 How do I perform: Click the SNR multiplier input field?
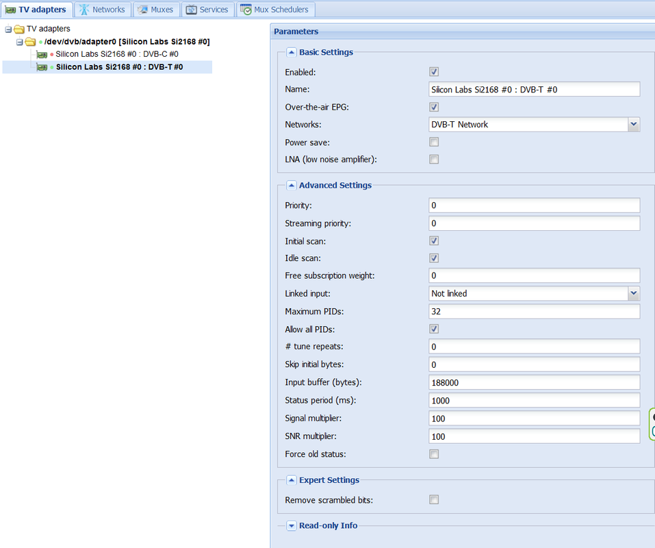point(535,436)
